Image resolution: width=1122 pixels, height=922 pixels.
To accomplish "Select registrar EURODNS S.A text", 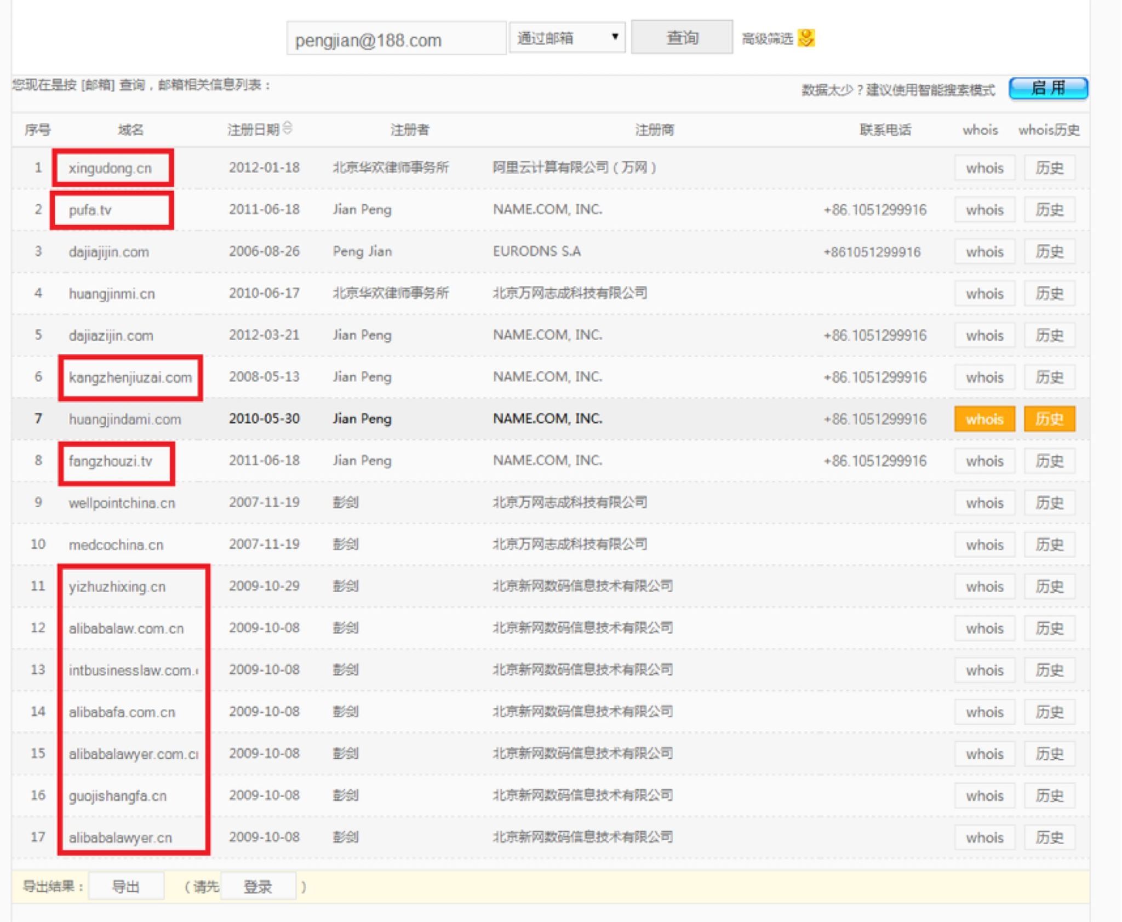I will click(537, 251).
